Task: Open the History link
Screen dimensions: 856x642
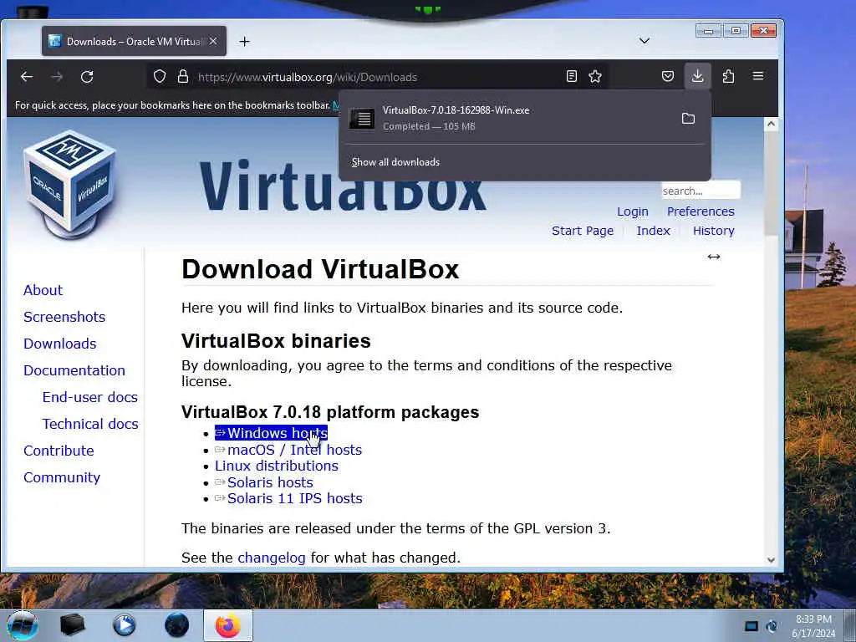Action: (714, 231)
